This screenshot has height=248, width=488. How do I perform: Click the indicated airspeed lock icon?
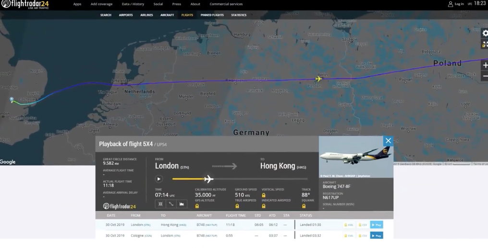[264, 206]
